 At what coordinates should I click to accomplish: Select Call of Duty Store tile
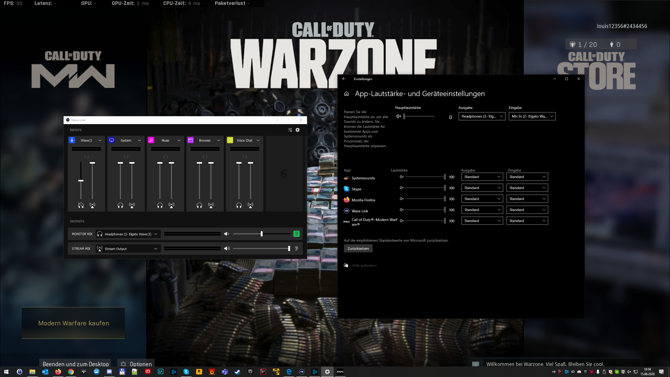[x=596, y=70]
